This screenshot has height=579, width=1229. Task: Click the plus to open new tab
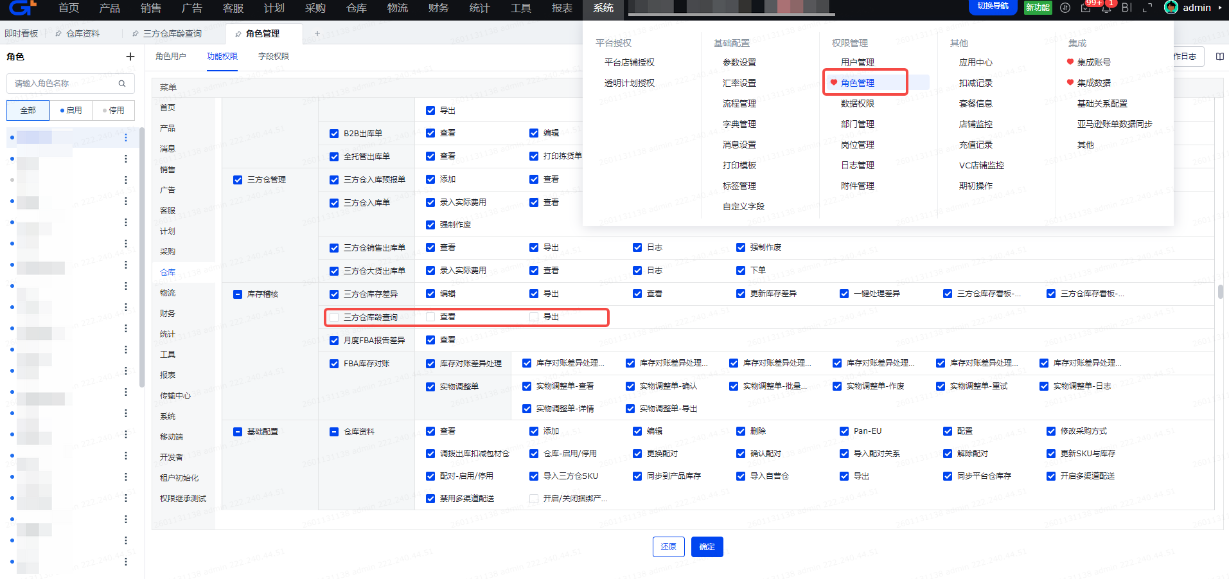pyautogui.click(x=317, y=33)
